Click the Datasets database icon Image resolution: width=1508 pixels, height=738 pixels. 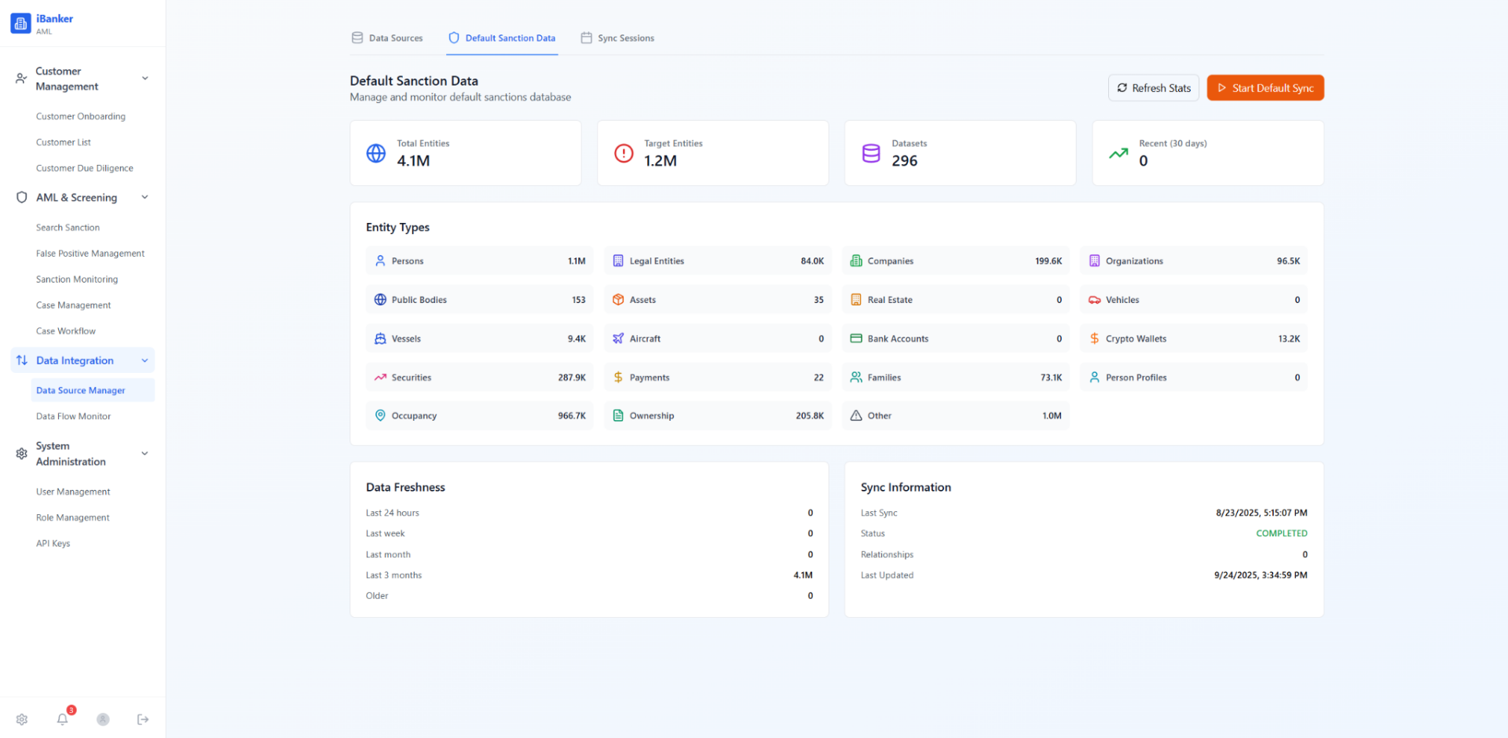click(x=871, y=153)
